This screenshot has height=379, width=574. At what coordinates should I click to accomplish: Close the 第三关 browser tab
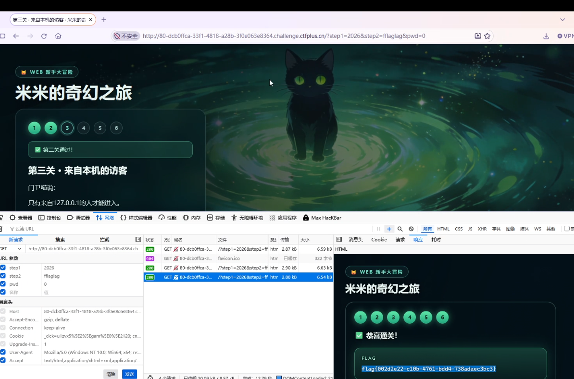[90, 20]
